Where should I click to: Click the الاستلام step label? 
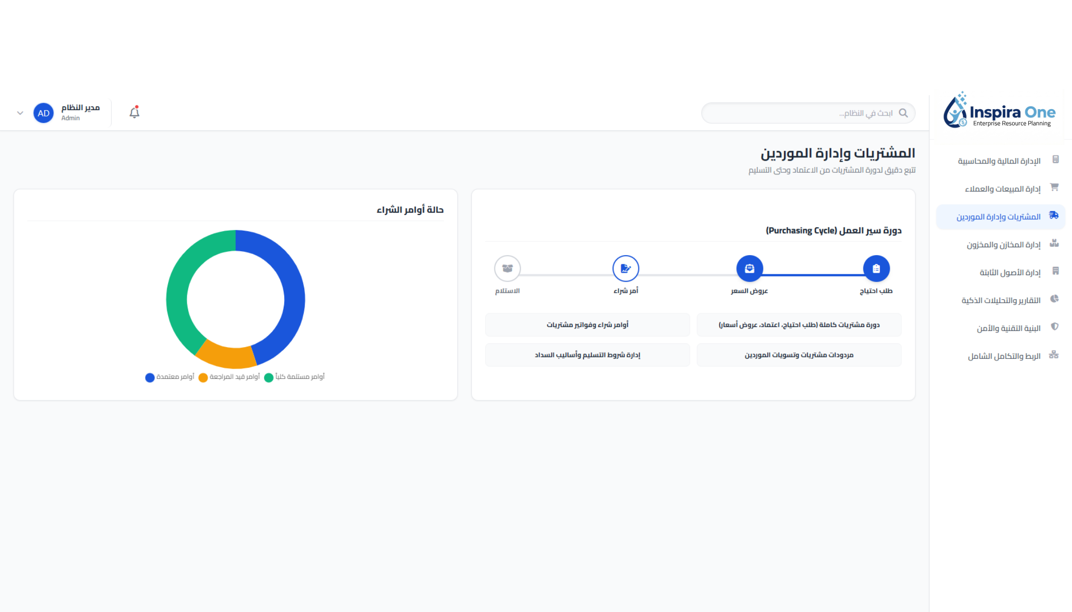point(507,291)
